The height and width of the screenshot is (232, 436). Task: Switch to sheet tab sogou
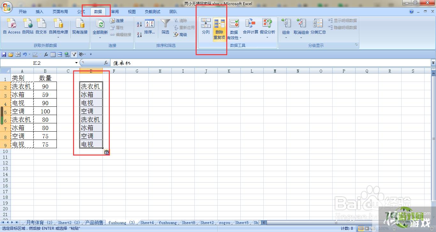point(225,222)
